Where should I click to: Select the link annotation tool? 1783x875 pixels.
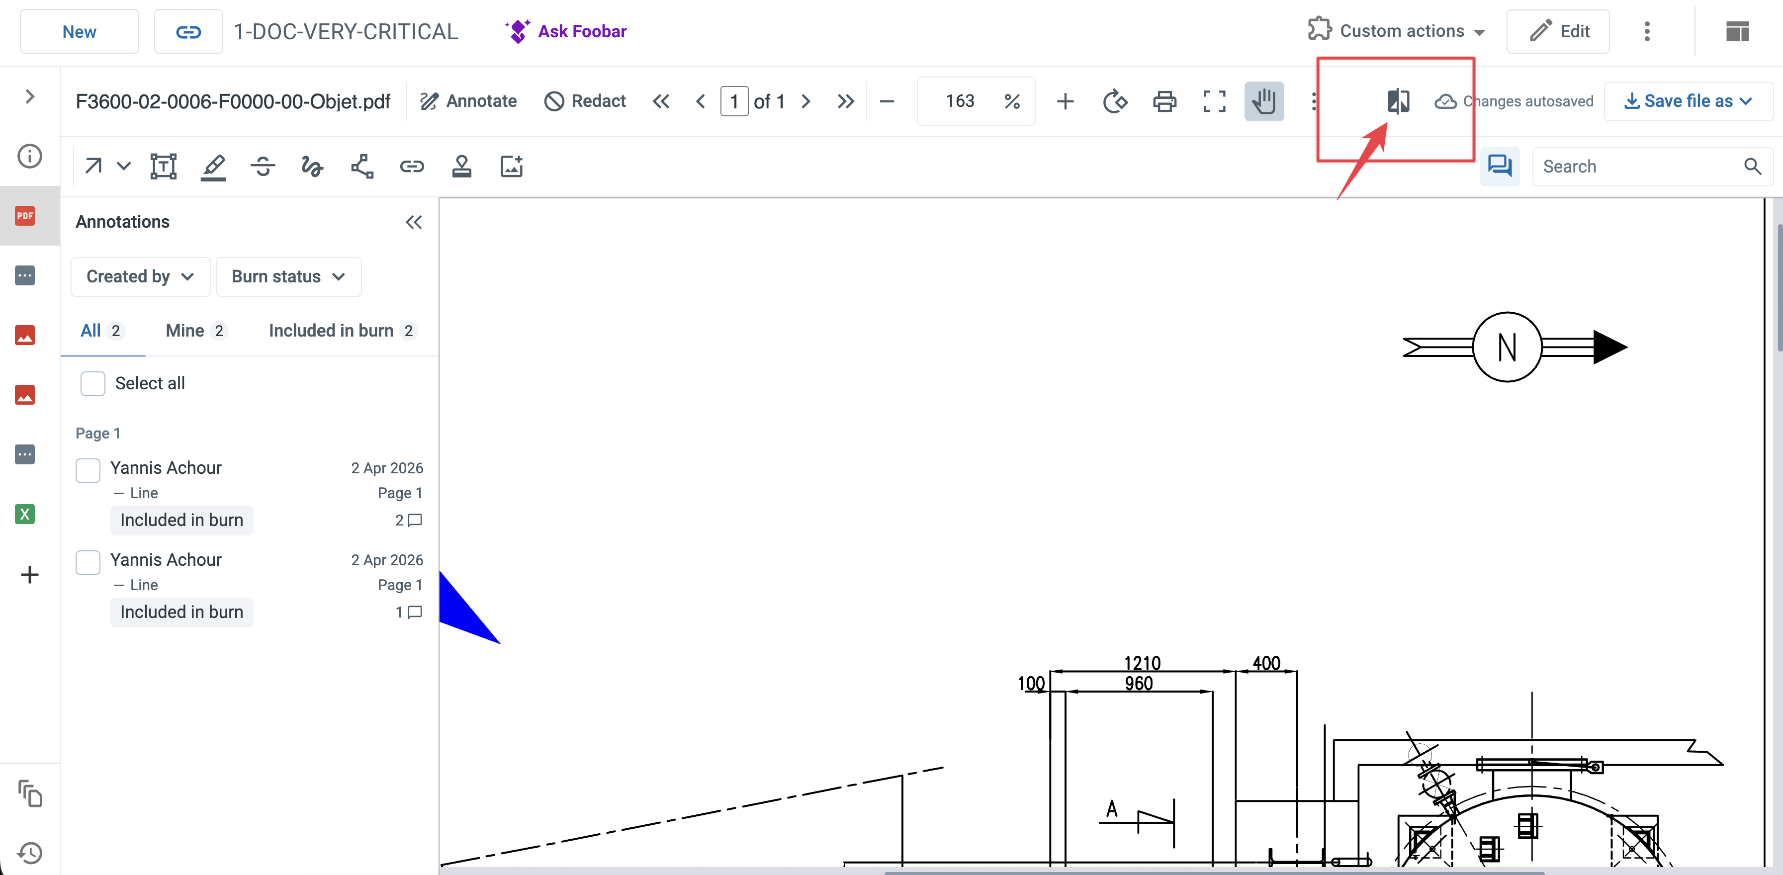(412, 166)
